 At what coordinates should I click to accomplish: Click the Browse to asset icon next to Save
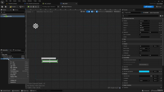pos(6,7)
